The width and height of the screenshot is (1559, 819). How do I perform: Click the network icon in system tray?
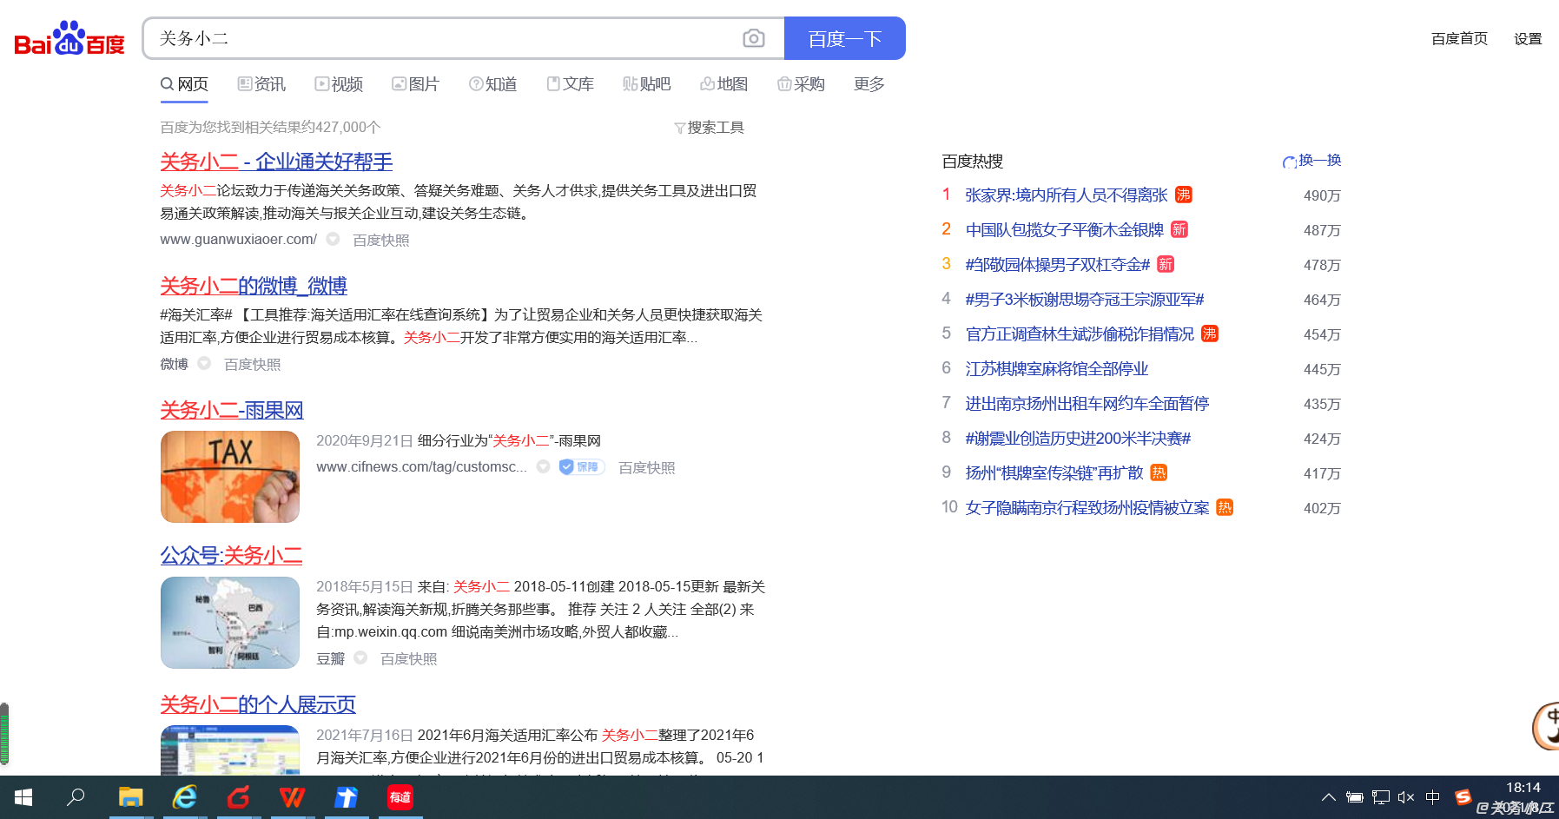[1381, 797]
